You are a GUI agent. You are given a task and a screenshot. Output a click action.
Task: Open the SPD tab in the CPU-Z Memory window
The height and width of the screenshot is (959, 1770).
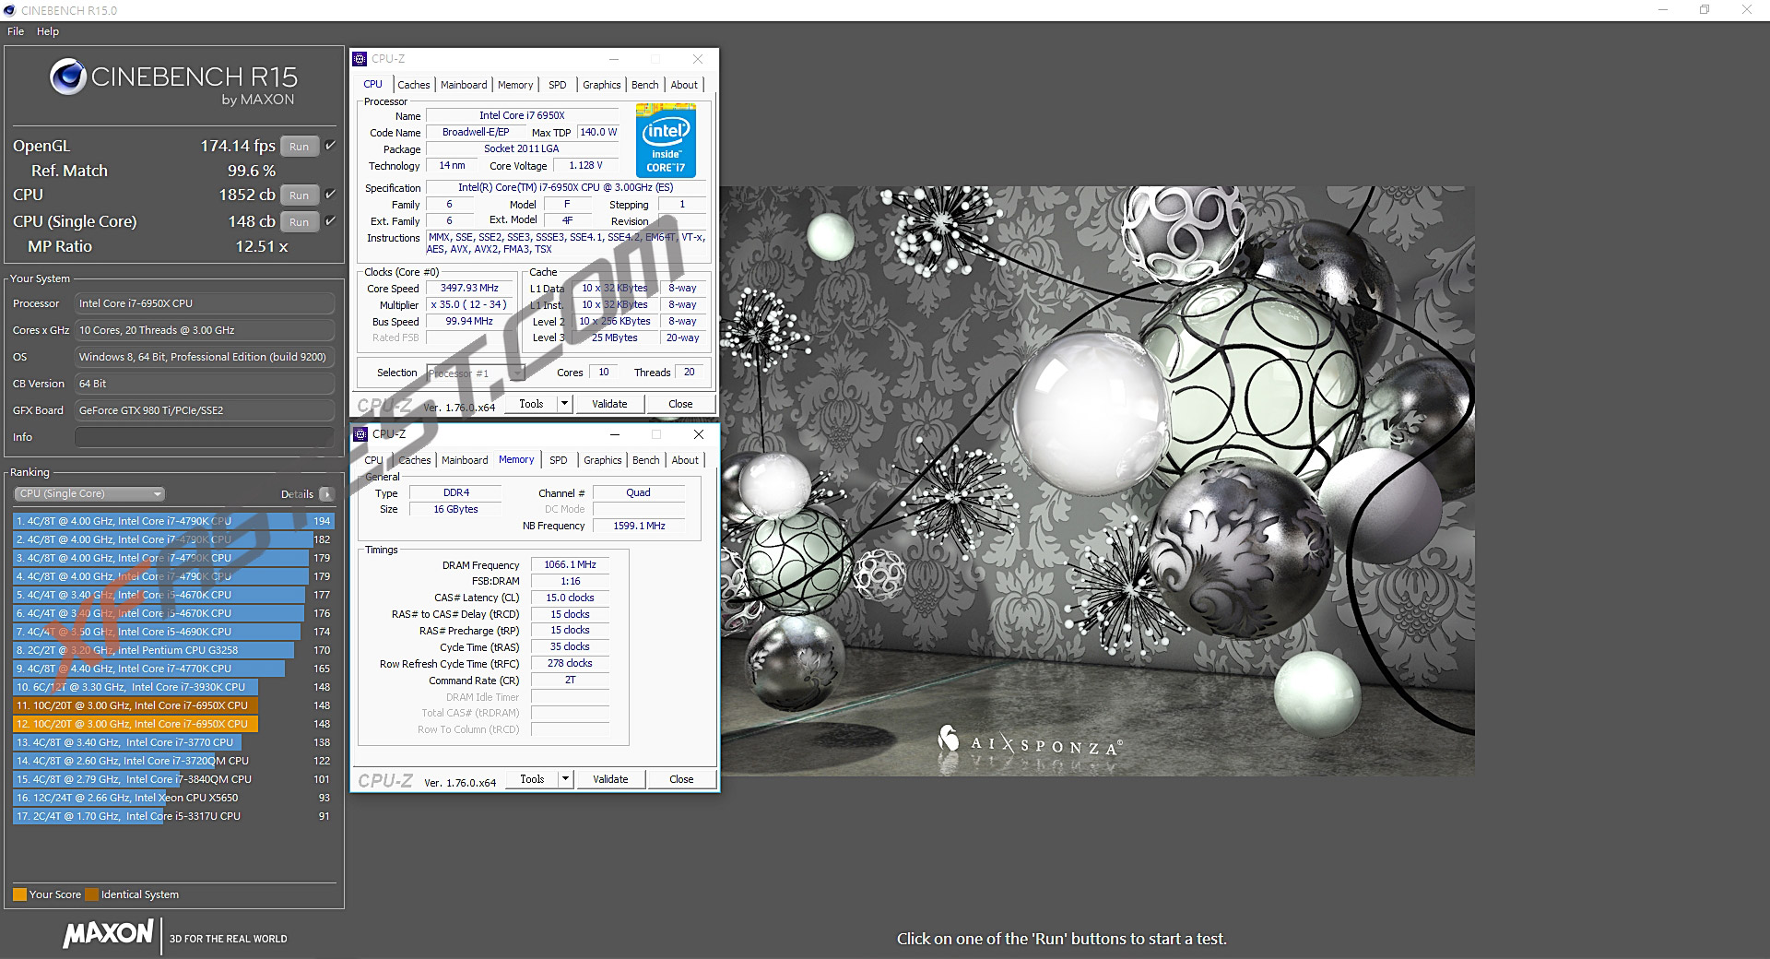tap(559, 460)
